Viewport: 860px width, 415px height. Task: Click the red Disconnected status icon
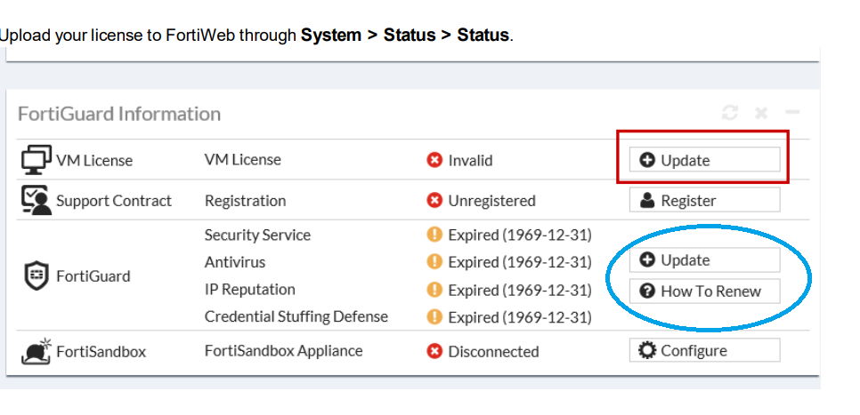pyautogui.click(x=434, y=352)
